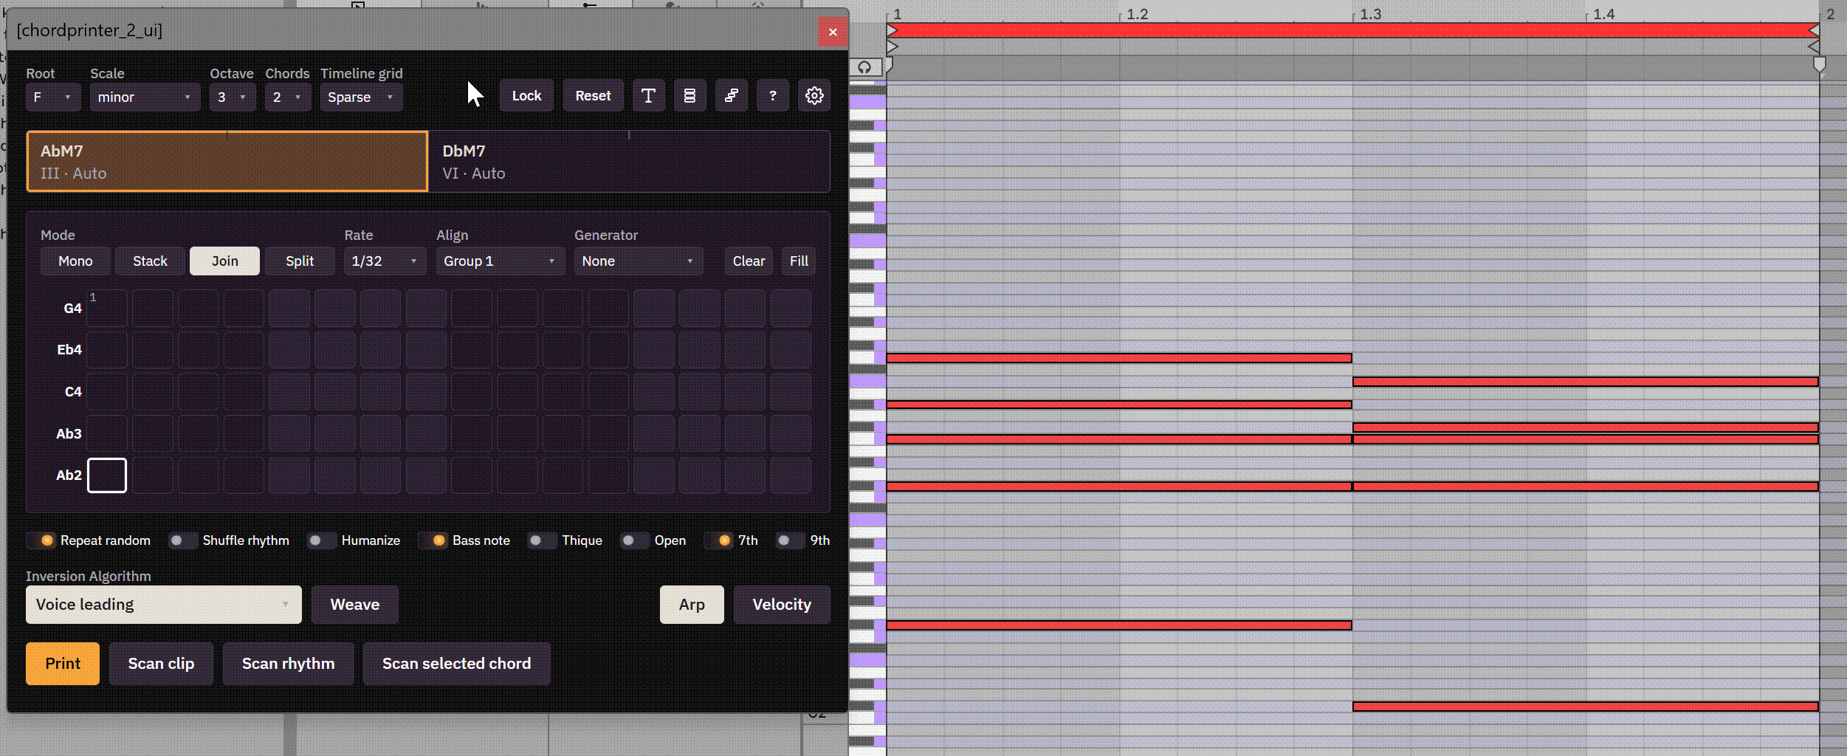Click the loop end marker in piano roll
Screen dimensions: 1847x756
click(1814, 30)
